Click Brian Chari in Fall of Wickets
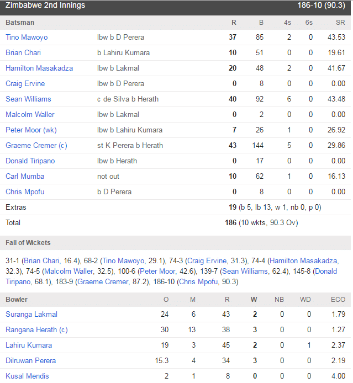 pyautogui.click(x=41, y=261)
